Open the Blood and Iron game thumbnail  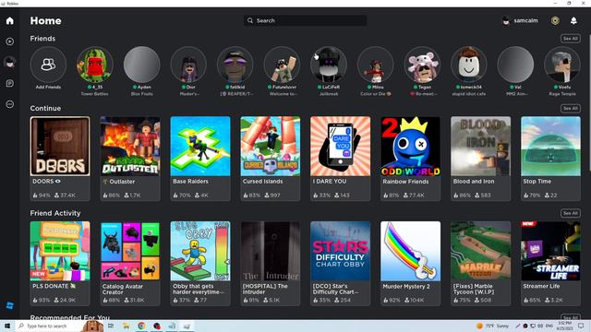(x=480, y=146)
